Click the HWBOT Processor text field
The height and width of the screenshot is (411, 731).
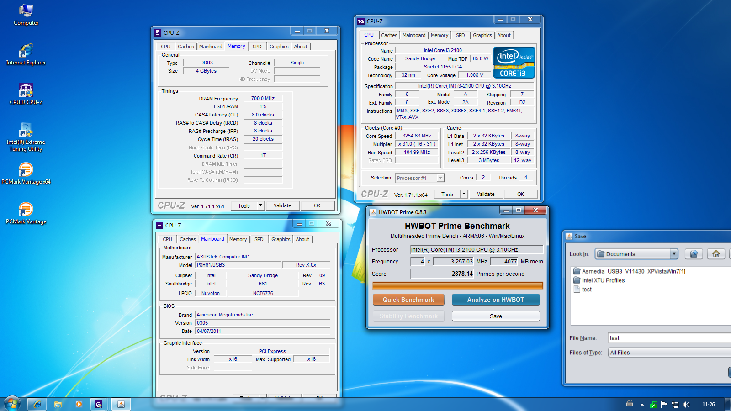click(477, 249)
